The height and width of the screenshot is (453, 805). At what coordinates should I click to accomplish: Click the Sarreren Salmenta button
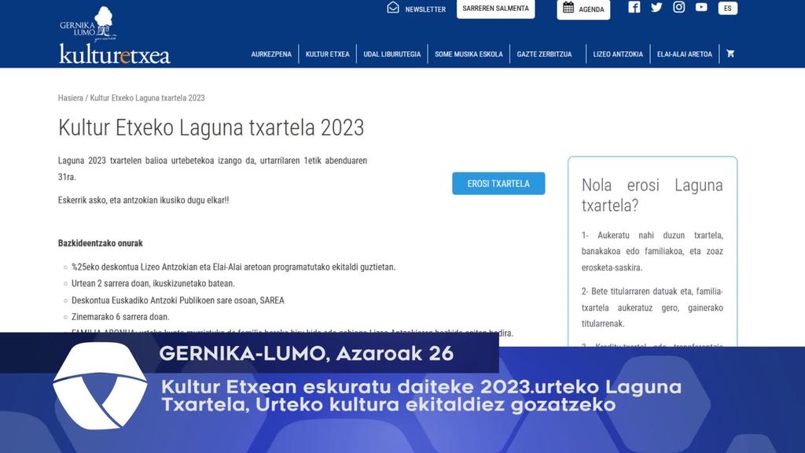495,9
